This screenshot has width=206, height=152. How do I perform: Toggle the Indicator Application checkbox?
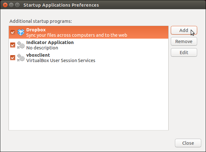coord(13,45)
